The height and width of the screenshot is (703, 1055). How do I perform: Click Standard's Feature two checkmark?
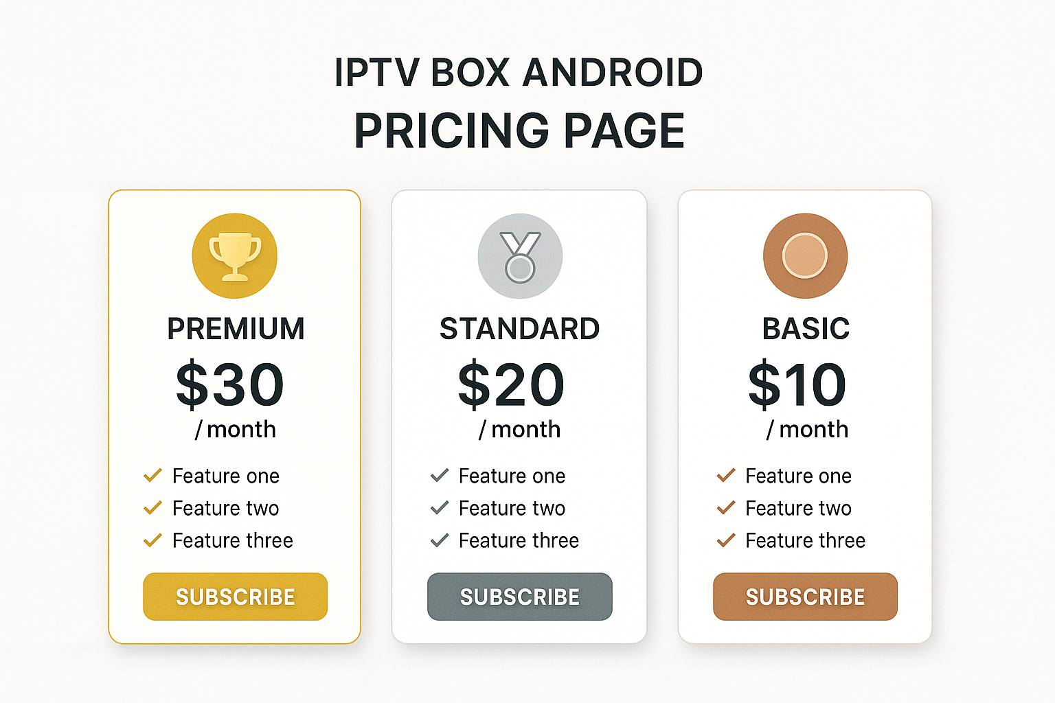(440, 508)
